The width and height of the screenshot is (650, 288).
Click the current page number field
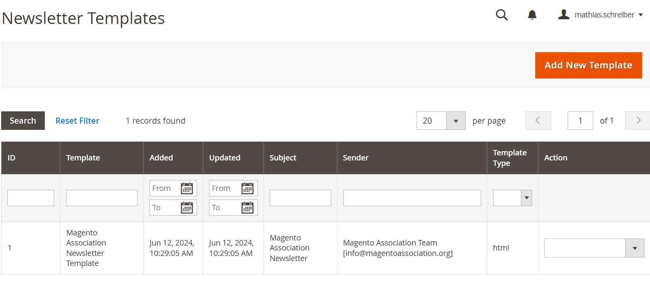(580, 121)
